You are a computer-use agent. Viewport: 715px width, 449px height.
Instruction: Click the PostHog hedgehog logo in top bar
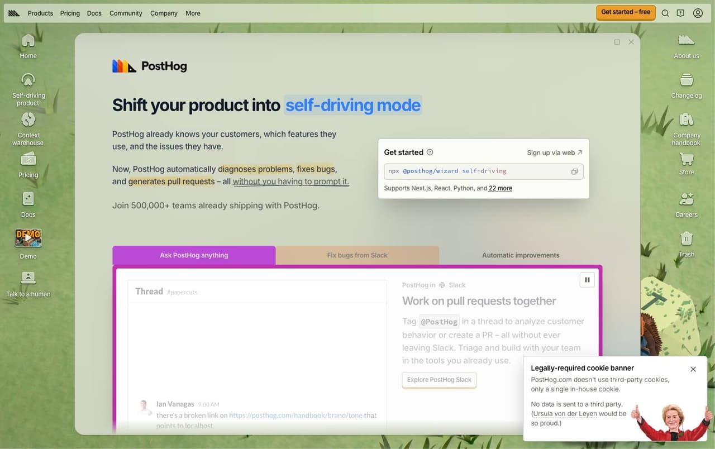(14, 13)
